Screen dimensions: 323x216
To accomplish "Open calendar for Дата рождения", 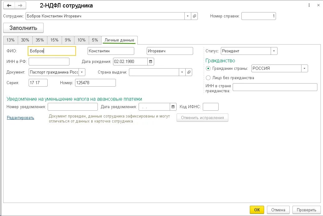I will pos(150,61).
